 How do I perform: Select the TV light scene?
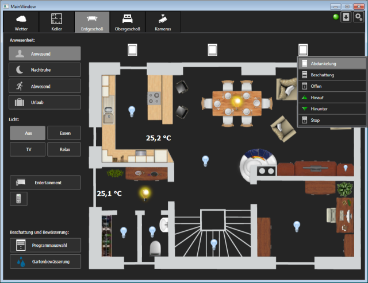[28, 149]
